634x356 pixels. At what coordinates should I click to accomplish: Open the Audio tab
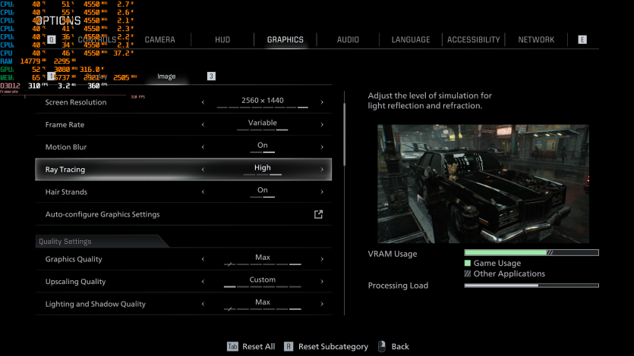coord(348,39)
